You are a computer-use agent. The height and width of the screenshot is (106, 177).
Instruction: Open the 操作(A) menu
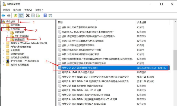pyautogui.click(x=17, y=10)
